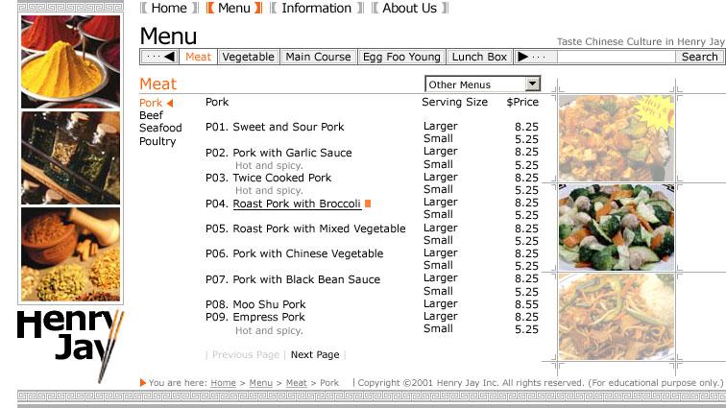The image size is (726, 408).
Task: Select Beef in the meat submenu
Action: coord(151,115)
